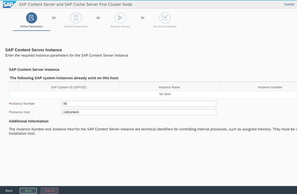Click the SAP System ID (SAPSID) column header
Viewport: 297px width, 194px height.
[69, 87]
